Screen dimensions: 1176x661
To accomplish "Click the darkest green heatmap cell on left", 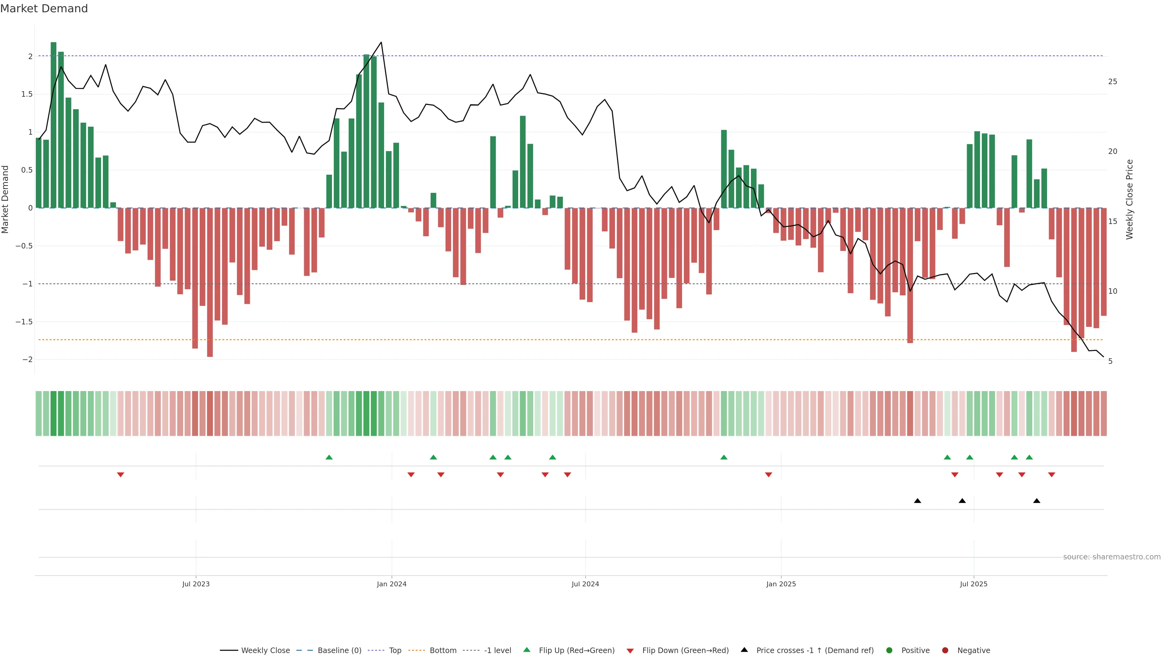I will pos(53,413).
